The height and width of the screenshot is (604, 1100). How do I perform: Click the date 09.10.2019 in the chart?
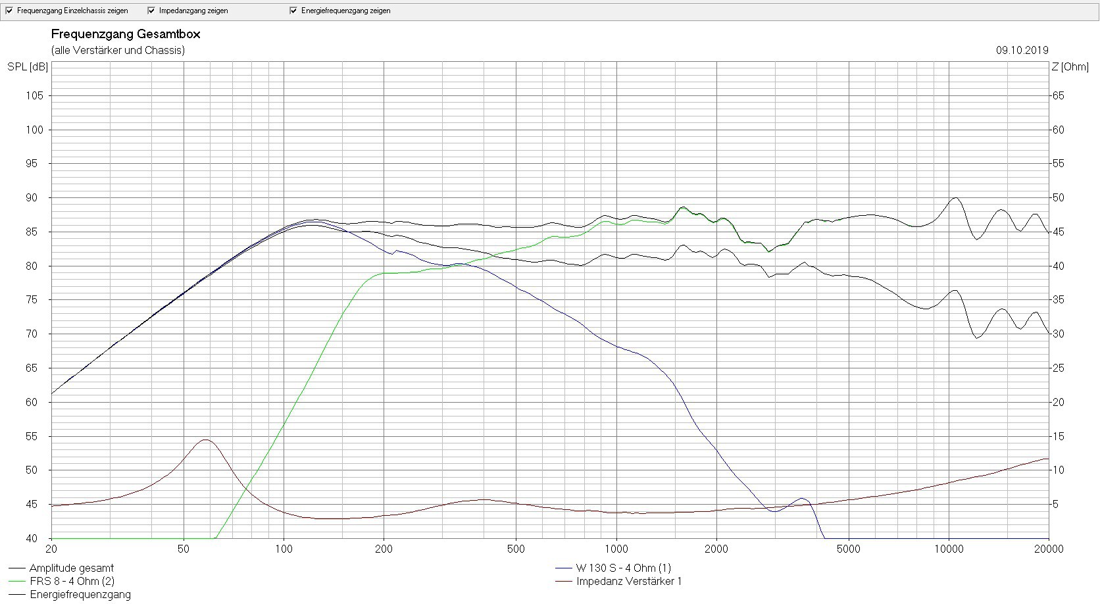1022,50
